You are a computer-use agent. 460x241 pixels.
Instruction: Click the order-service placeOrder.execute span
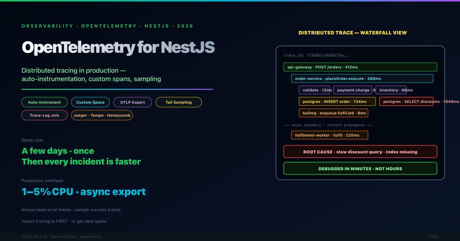(362, 78)
